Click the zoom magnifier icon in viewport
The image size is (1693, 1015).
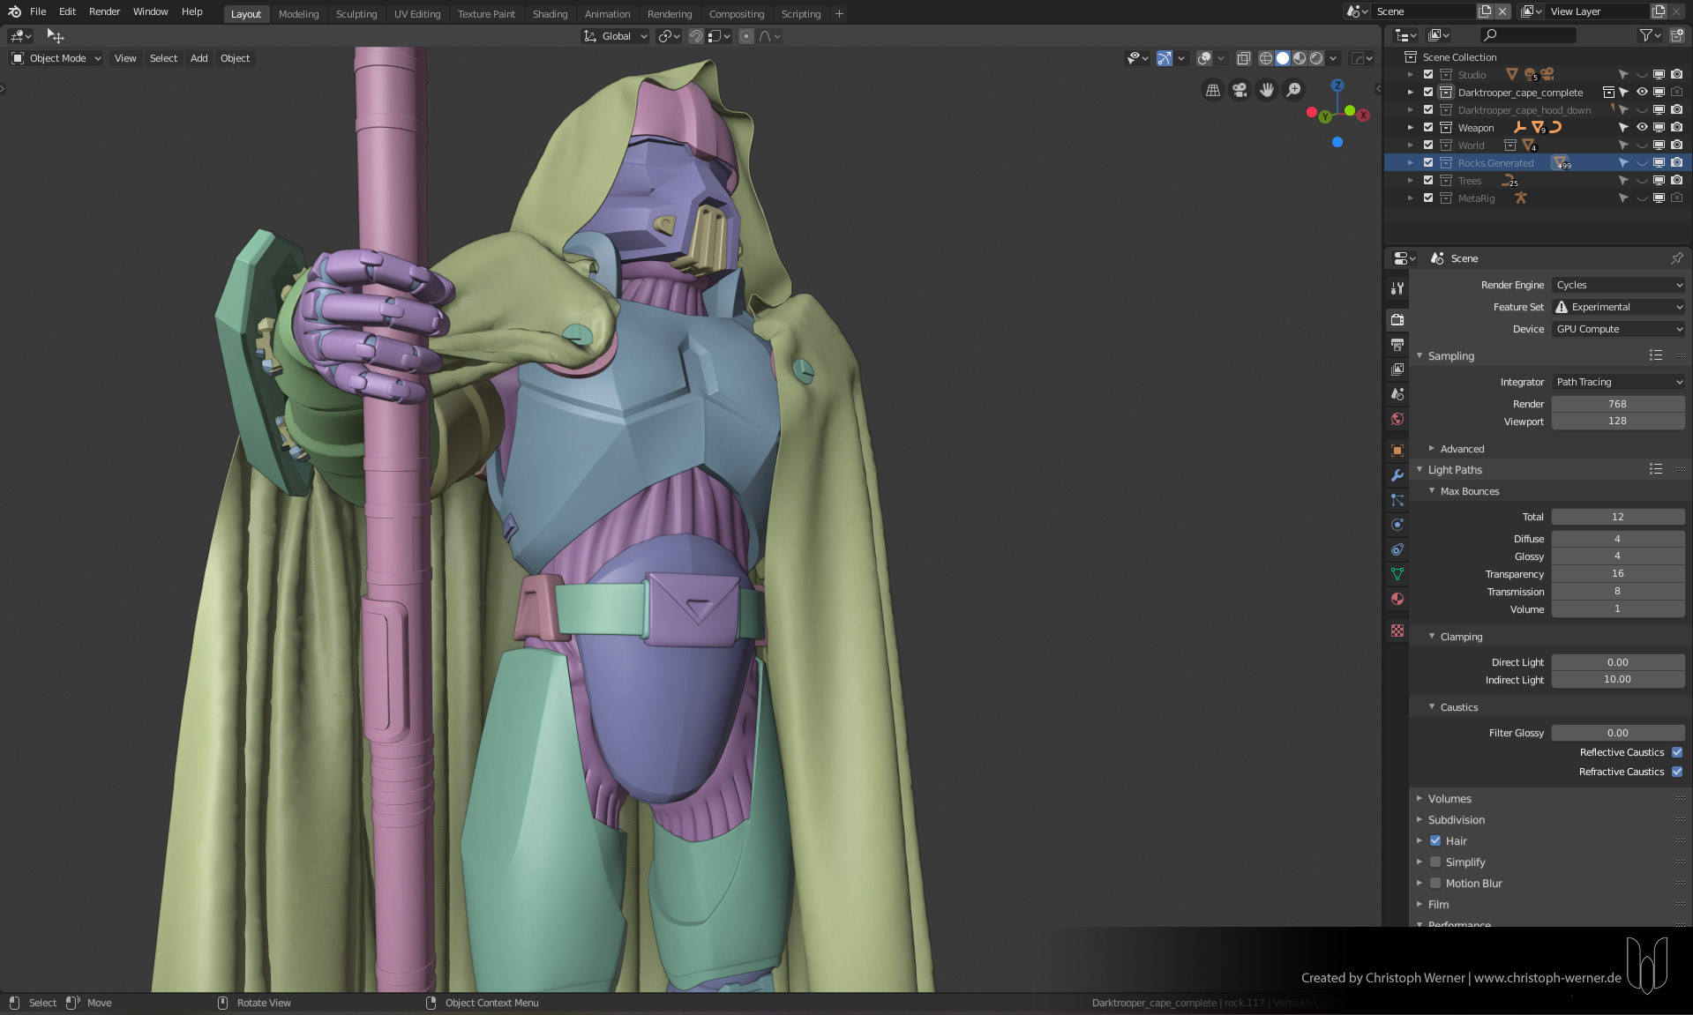[x=1293, y=90]
